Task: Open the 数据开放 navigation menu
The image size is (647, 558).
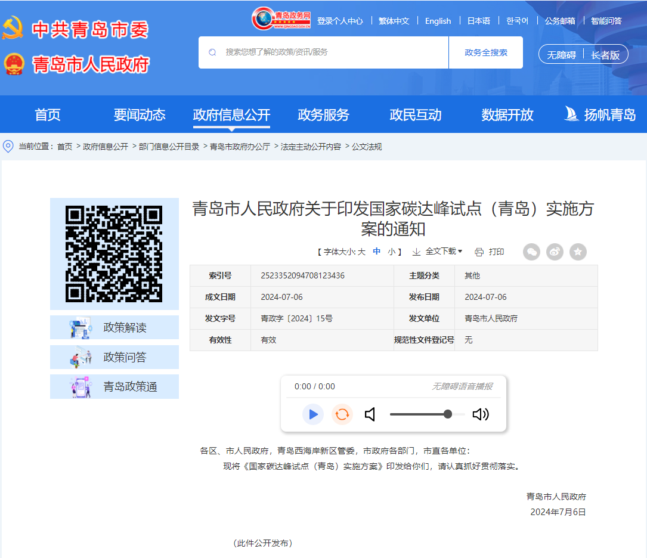Action: [507, 114]
